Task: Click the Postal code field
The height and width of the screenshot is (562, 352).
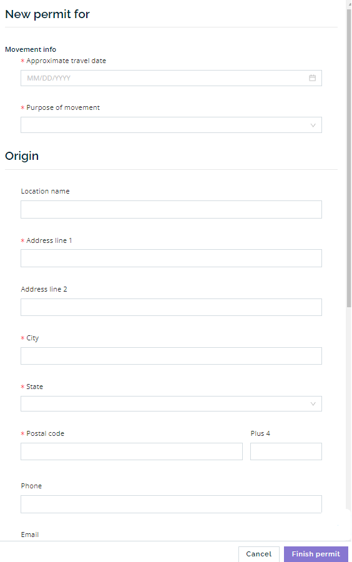Action: (x=132, y=451)
